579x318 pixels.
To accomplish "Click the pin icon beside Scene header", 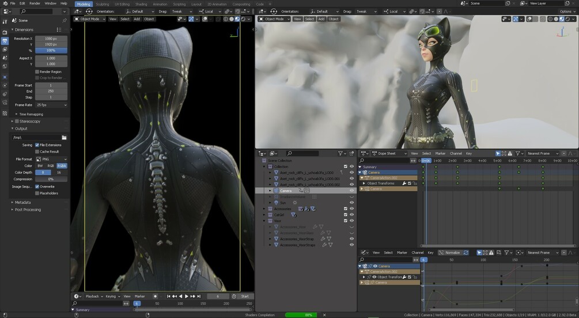I will pos(65,21).
